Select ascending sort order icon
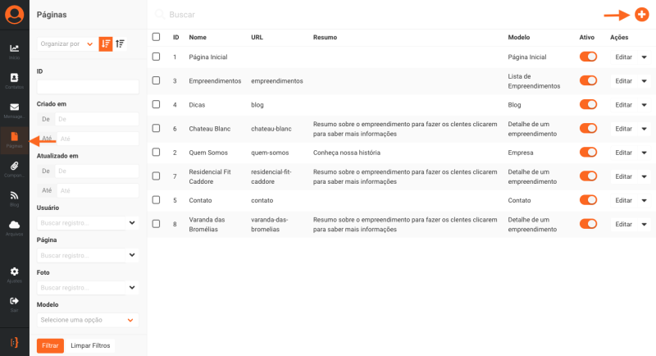The width and height of the screenshot is (656, 356). click(x=121, y=43)
